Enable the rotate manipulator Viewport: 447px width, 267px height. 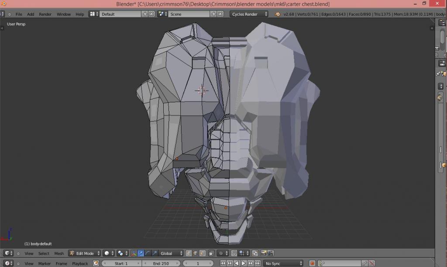pyautogui.click(x=148, y=253)
